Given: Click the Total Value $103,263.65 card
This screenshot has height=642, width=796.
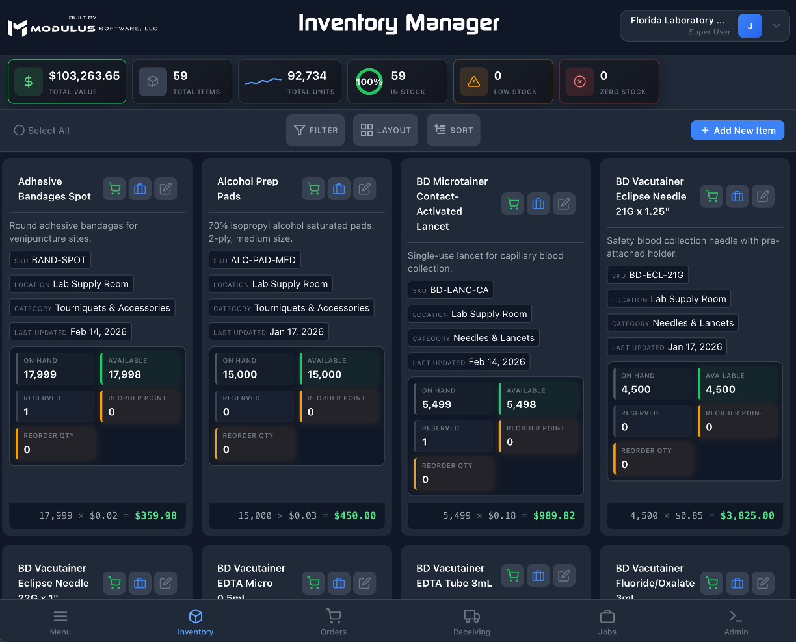Looking at the screenshot, I should pos(67,82).
